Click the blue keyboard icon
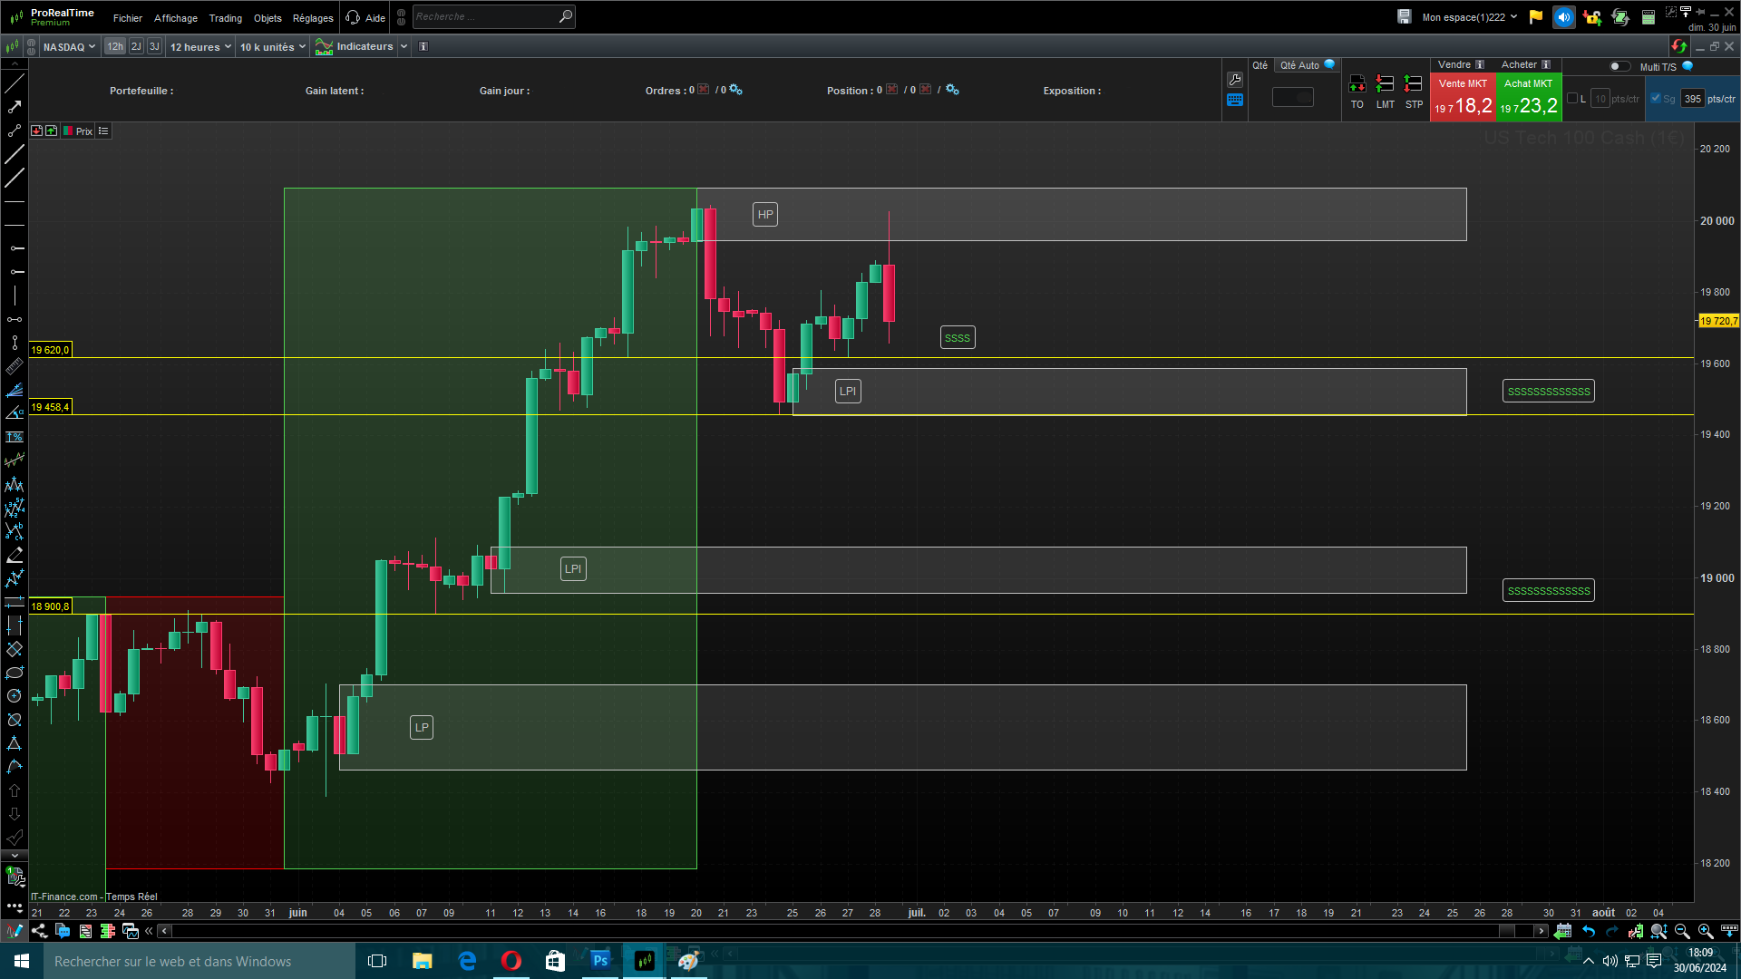1741x979 pixels. pos(1235,101)
